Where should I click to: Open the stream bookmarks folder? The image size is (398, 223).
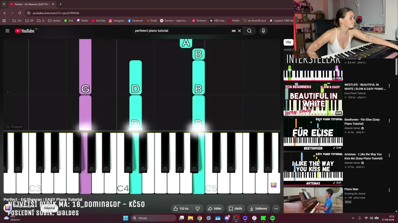[54, 21]
